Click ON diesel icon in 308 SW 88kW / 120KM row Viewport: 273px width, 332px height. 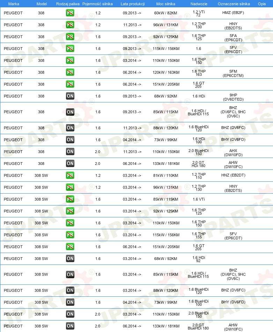click(x=70, y=290)
